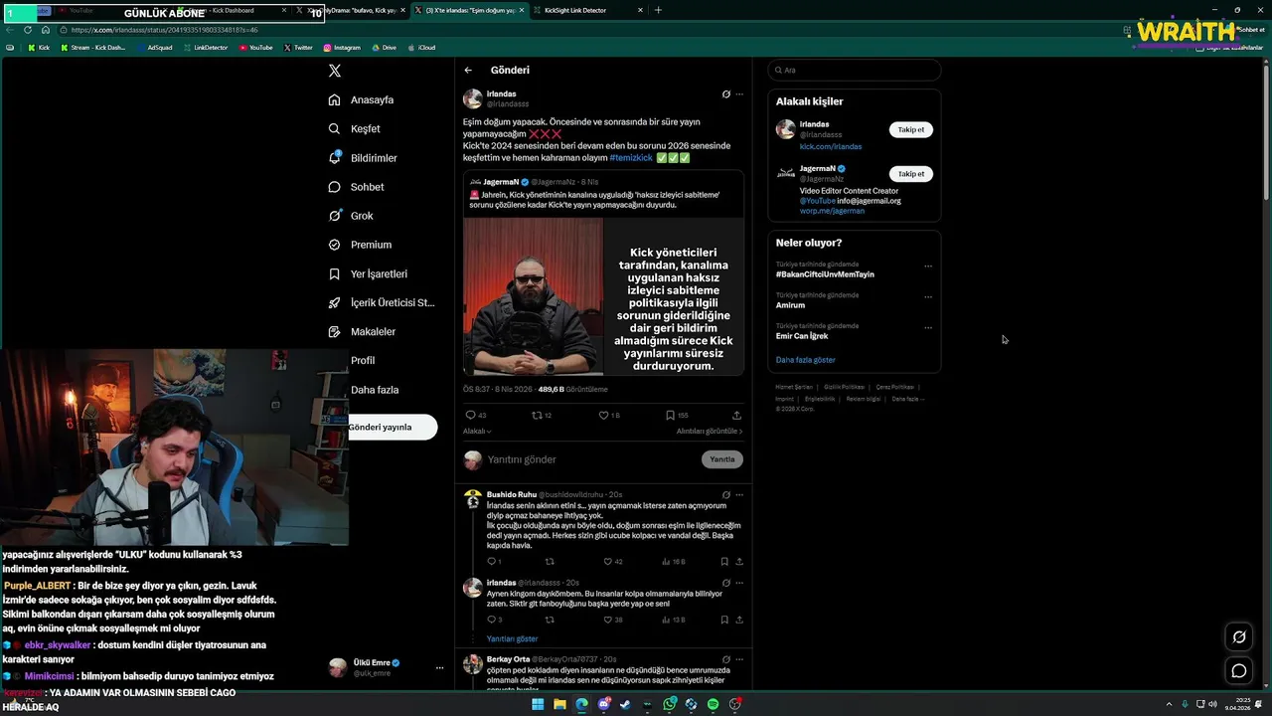Open the three-dot menu on irlandas's reply

click(739, 583)
